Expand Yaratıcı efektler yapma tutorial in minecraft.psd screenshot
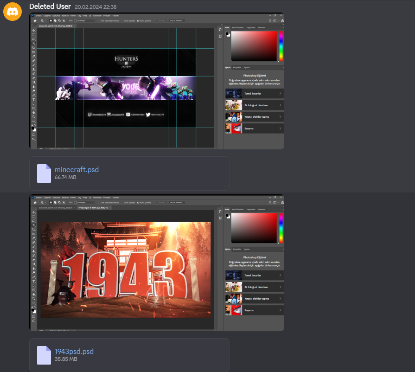The image size is (415, 372). click(x=255, y=117)
